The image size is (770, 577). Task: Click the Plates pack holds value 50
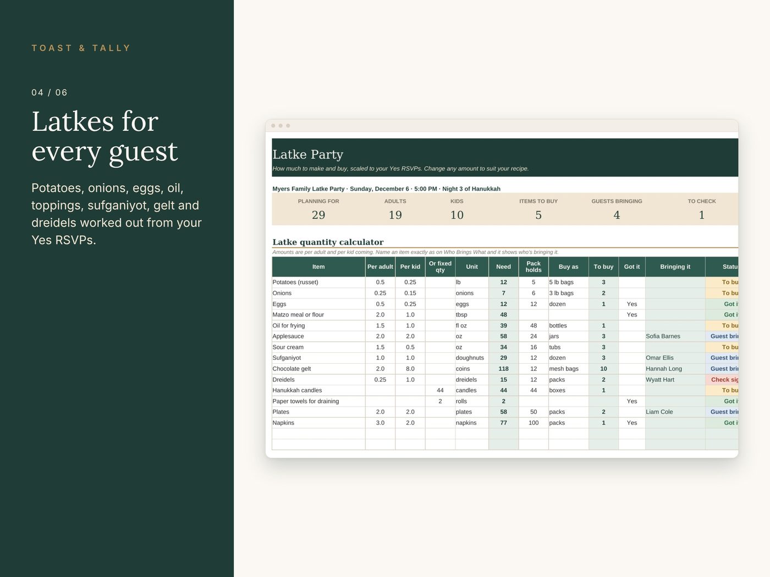tap(533, 412)
